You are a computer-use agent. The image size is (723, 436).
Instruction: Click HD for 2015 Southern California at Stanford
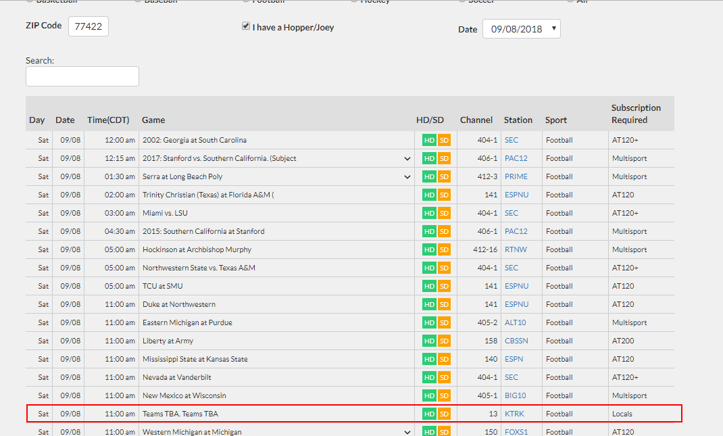[x=429, y=231]
